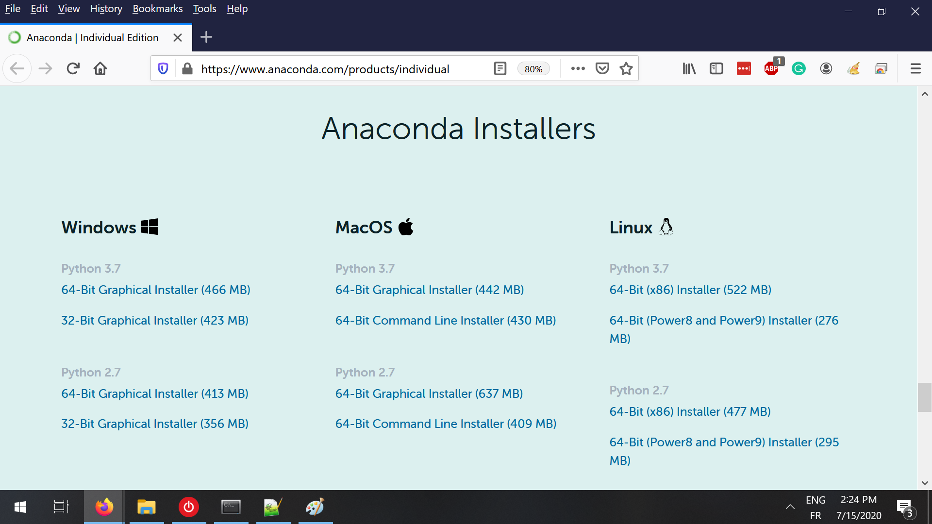Screen dimensions: 932x524
Task: Download MacOS 64-Bit Graphical Installer (637 MB)
Action: (429, 393)
